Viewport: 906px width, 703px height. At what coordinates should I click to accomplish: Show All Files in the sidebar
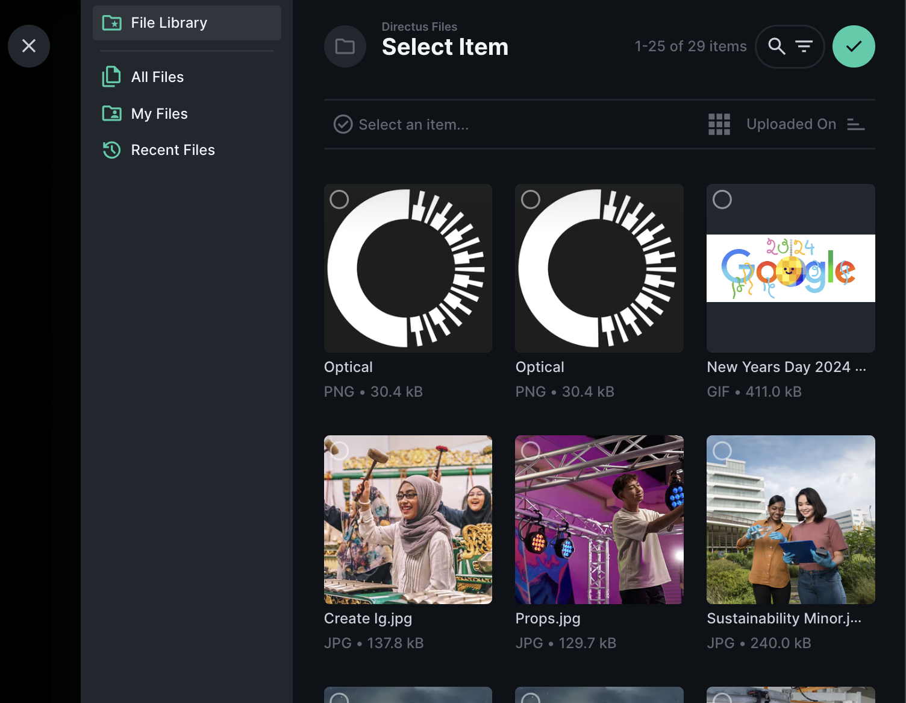pyautogui.click(x=187, y=77)
